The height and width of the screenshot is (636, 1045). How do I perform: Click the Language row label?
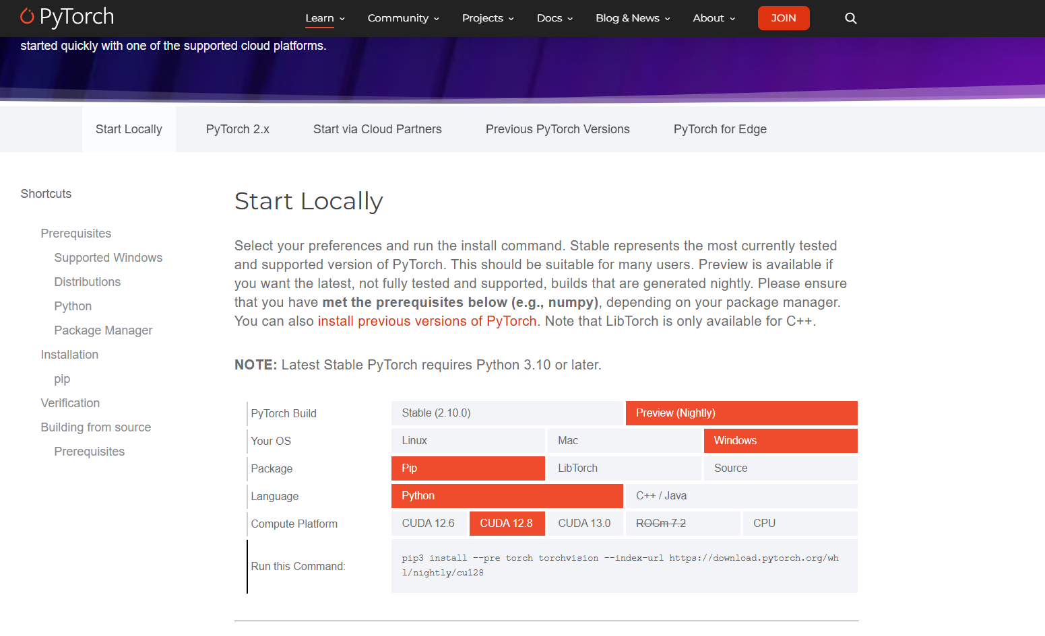click(x=275, y=496)
